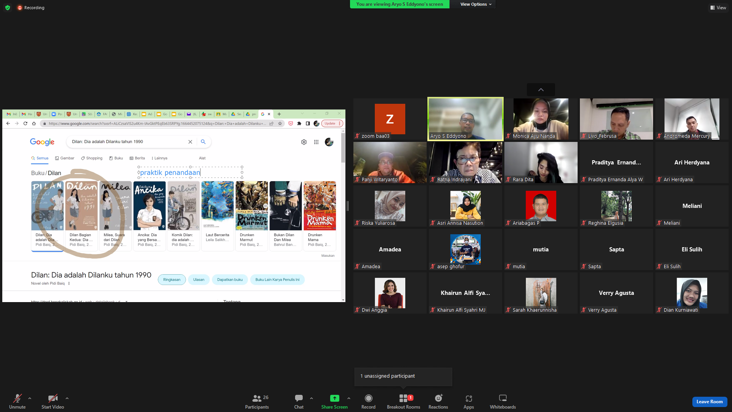Select Bukan Dilan Dan Milea book cover
The height and width of the screenshot is (412, 732).
pos(286,206)
